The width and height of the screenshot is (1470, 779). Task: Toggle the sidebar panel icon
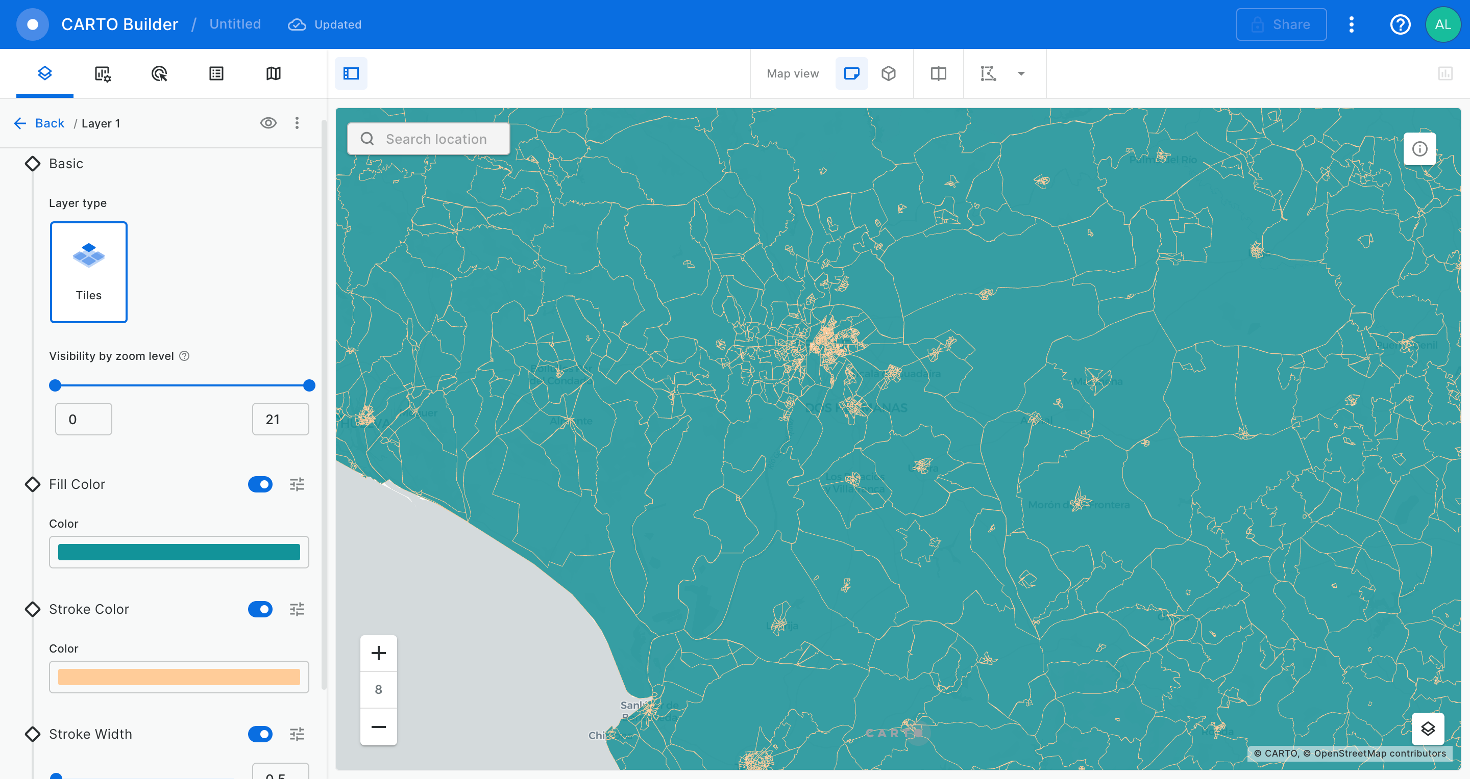coord(351,73)
